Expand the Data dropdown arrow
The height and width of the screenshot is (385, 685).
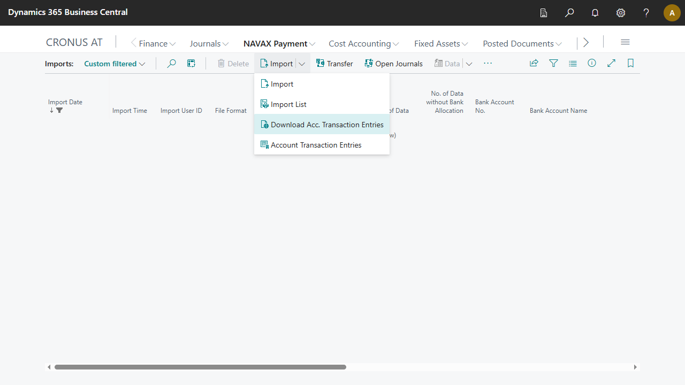pos(469,64)
